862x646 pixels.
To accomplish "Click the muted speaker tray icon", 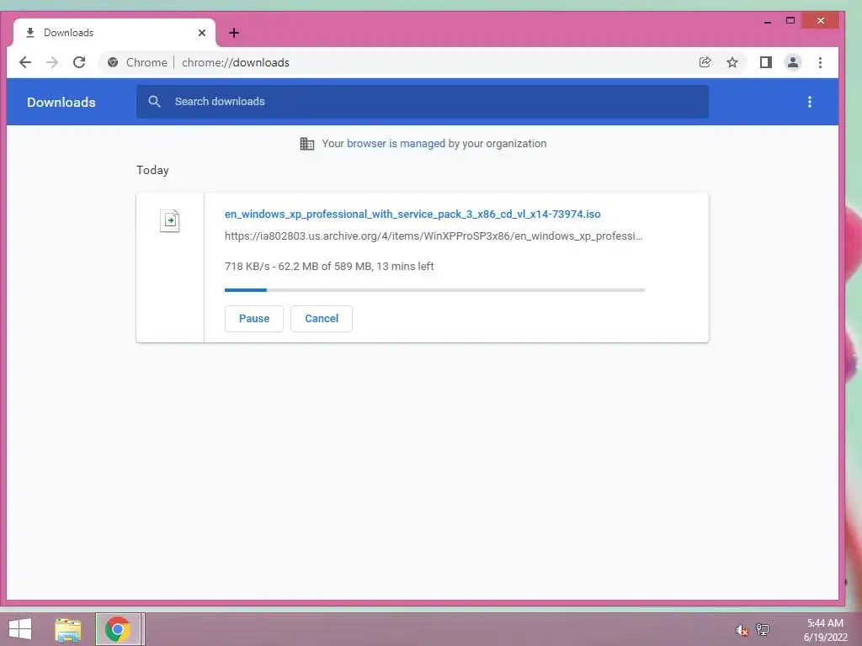I will pyautogui.click(x=742, y=630).
